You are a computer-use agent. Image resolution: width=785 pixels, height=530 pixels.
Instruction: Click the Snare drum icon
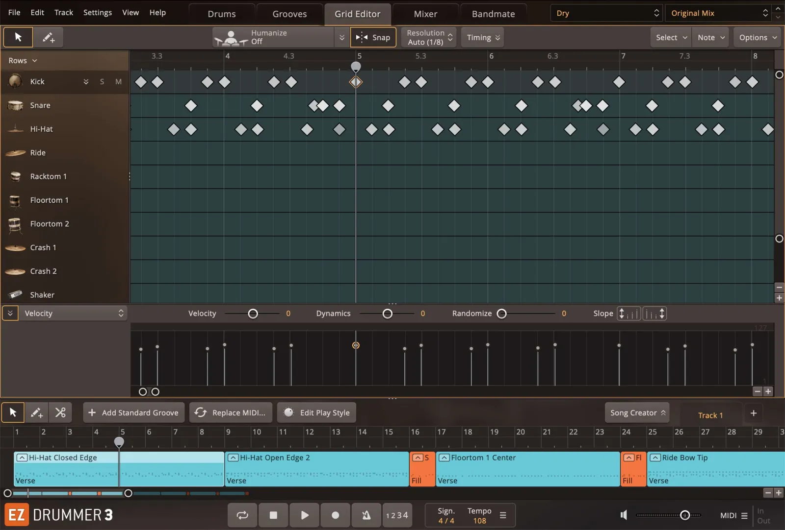[15, 105]
